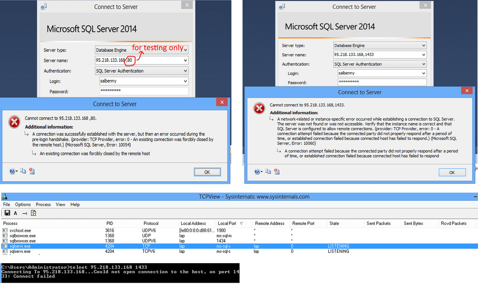This screenshot has width=478, height=291.
Task: Copy message text icon in port 80 error dialog
Action: click(x=23, y=171)
